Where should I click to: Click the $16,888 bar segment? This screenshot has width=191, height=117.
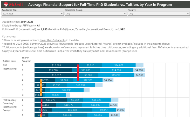72,110
